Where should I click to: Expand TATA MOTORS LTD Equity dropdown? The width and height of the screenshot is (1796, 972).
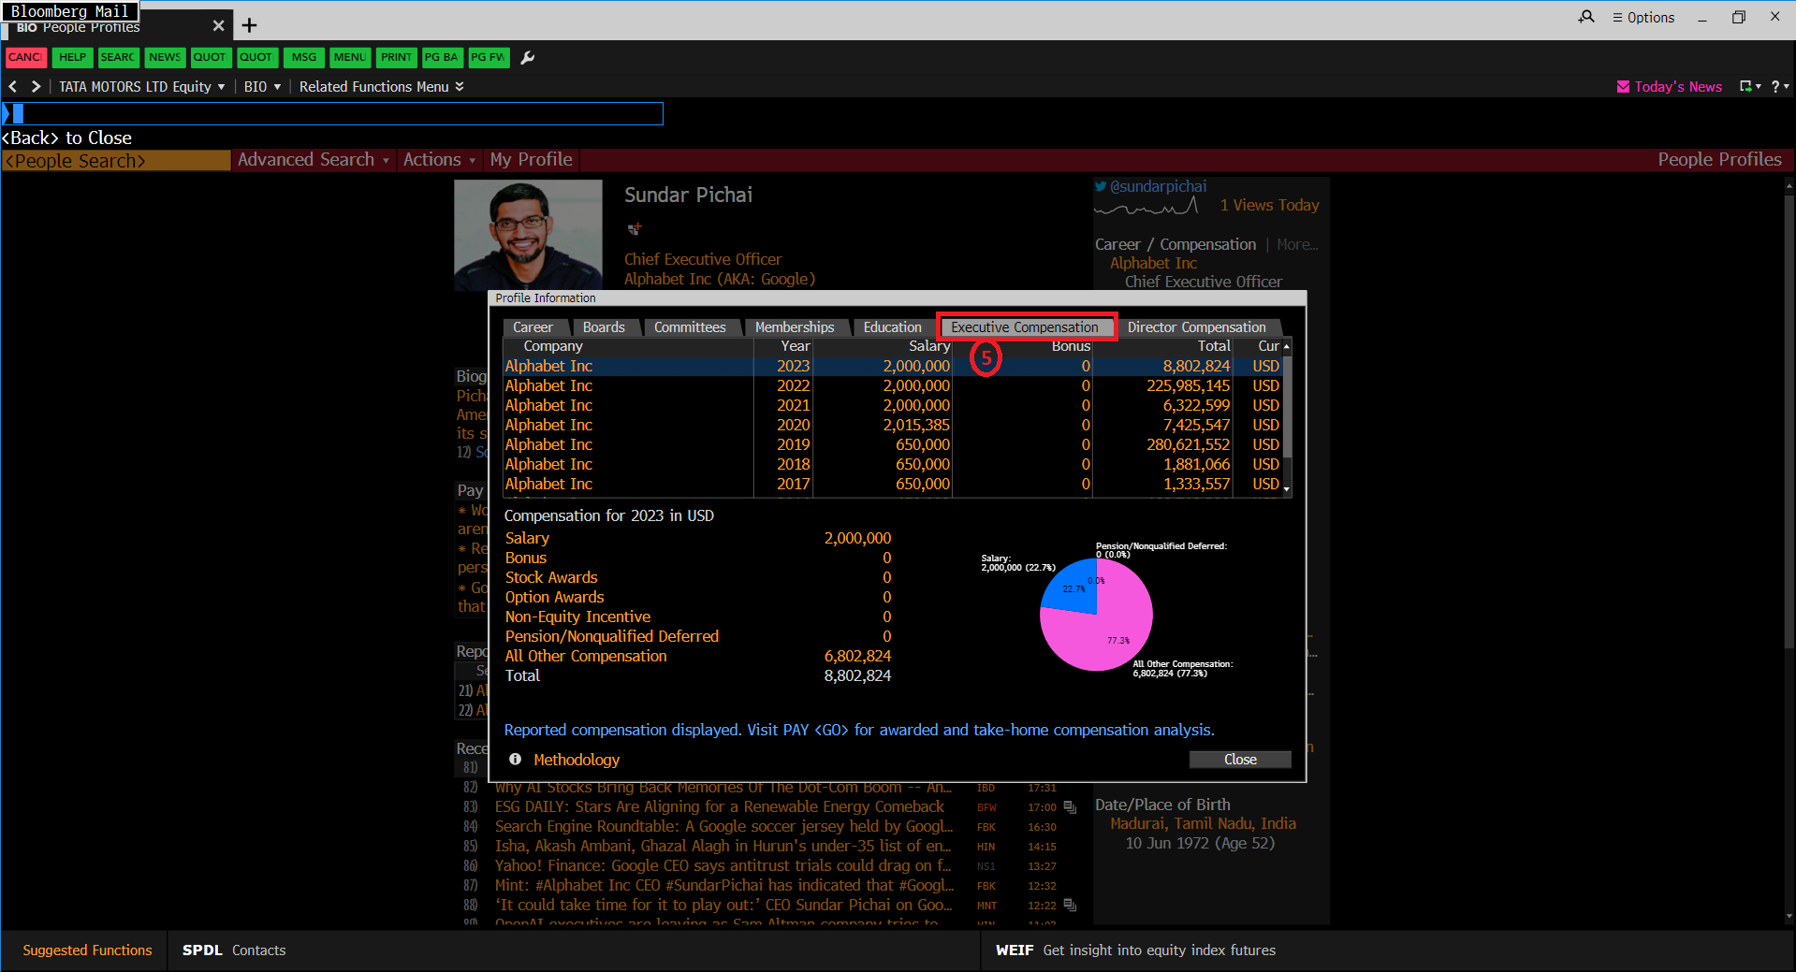[x=142, y=86]
